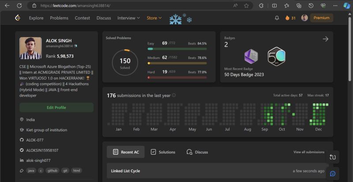Click Kiet group of institution text

tap(47, 130)
